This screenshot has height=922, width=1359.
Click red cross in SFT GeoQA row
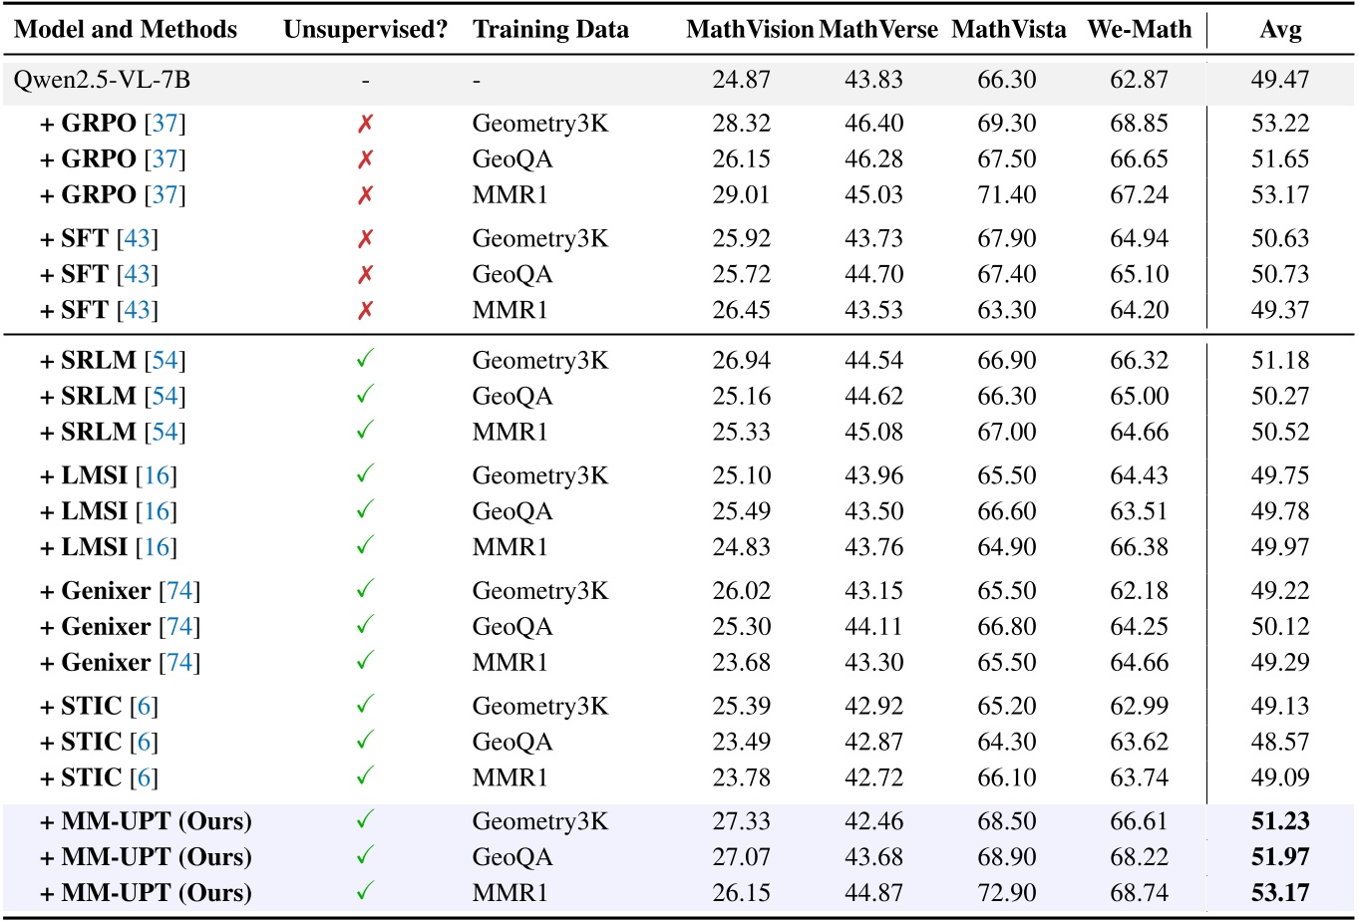[366, 275]
